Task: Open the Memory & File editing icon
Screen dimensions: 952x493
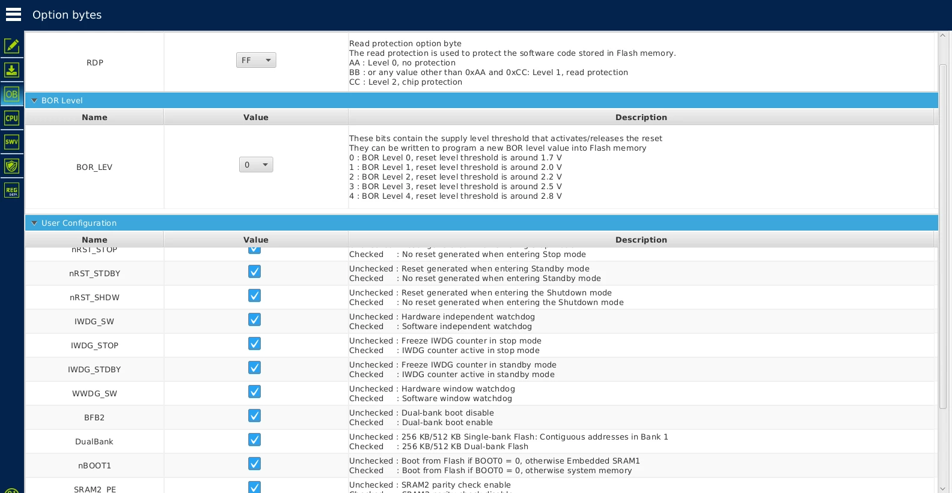Action: click(11, 46)
